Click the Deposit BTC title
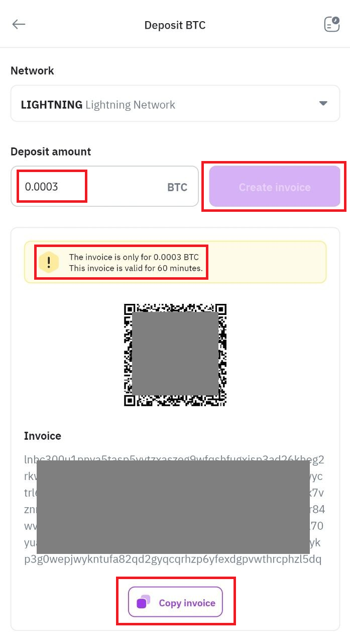 175,25
